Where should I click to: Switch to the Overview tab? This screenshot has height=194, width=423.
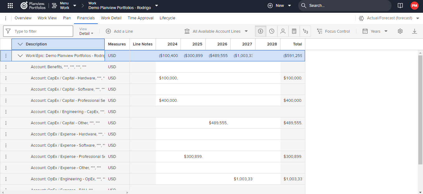23,18
